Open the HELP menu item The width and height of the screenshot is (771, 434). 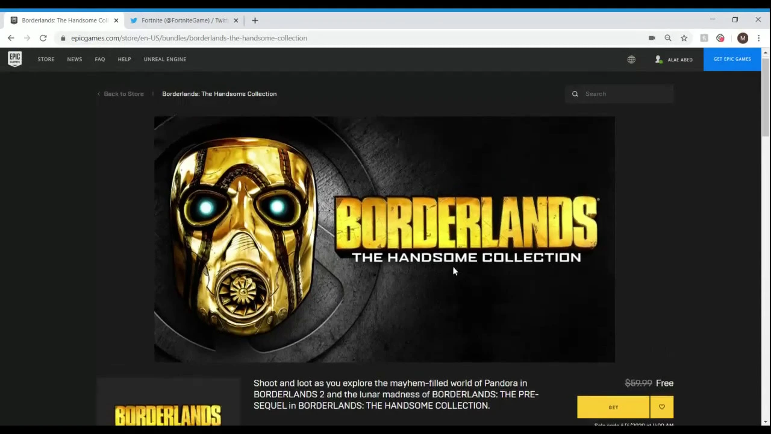[x=125, y=59]
